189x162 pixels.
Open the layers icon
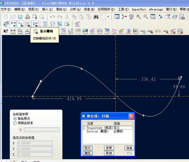[175, 17]
